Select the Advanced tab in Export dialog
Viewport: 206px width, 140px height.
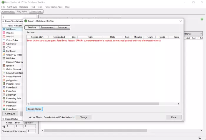[62, 27]
